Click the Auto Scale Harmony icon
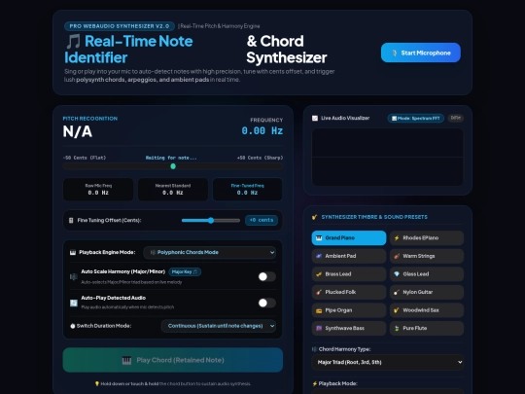525x394 pixels. [x=73, y=276]
